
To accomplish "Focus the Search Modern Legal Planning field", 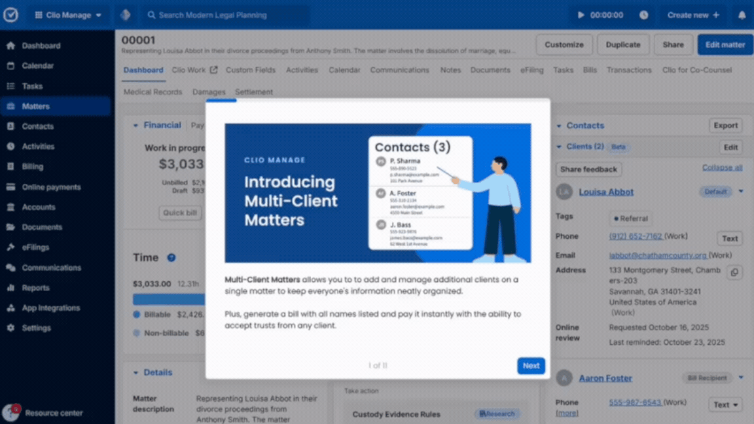I will point(226,15).
